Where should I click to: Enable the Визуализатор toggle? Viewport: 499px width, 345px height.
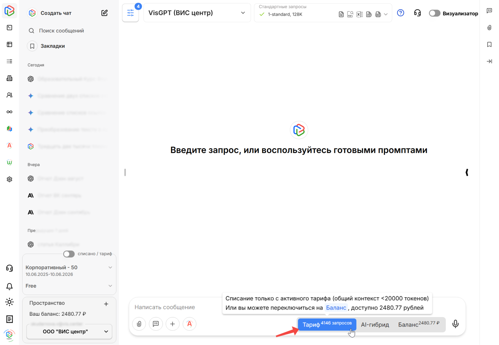click(x=435, y=13)
